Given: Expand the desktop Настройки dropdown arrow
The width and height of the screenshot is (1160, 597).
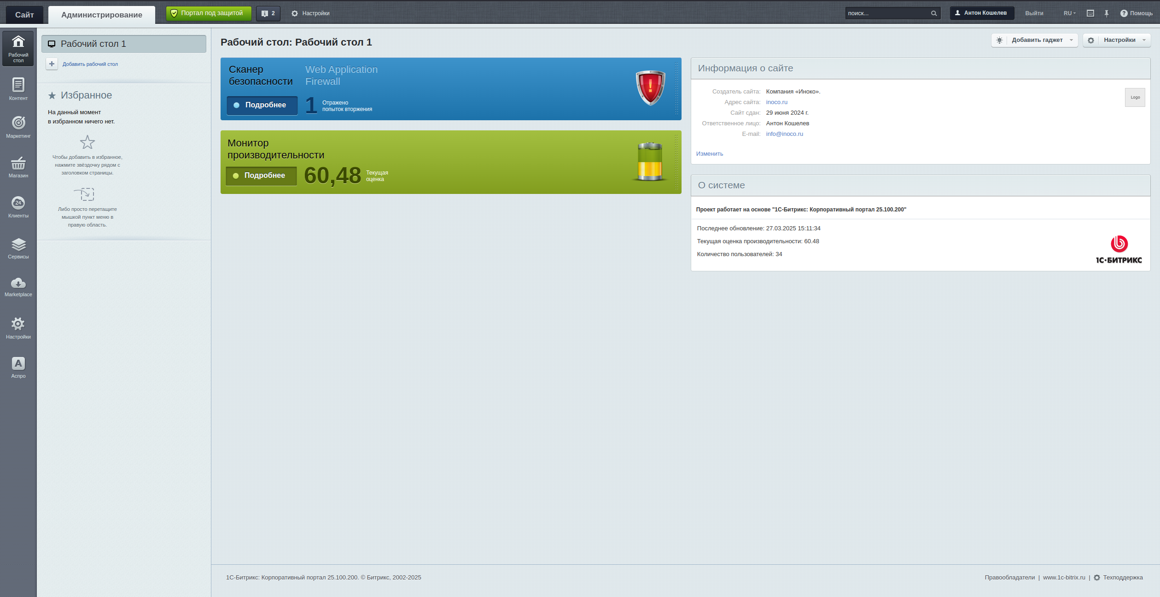Looking at the screenshot, I should 1144,40.
